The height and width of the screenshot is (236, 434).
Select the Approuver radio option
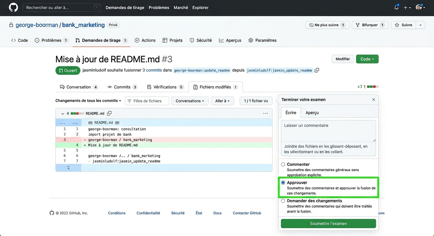(x=283, y=183)
